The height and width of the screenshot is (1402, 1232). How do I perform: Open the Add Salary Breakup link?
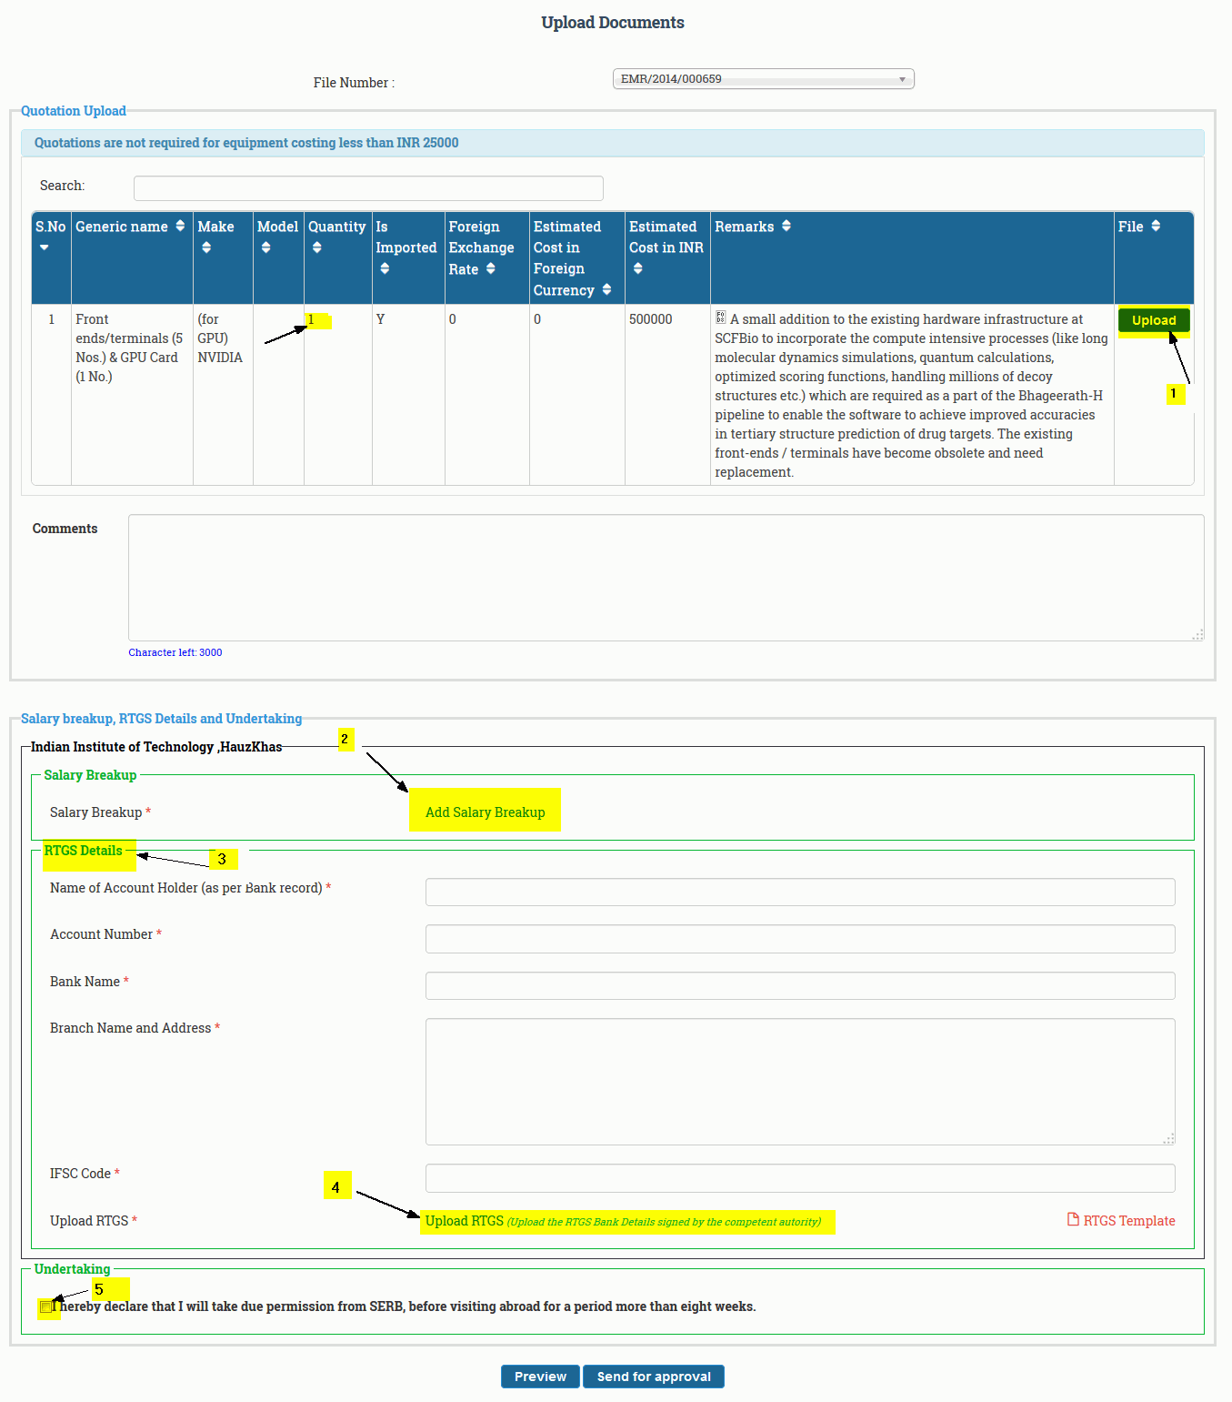point(485,812)
